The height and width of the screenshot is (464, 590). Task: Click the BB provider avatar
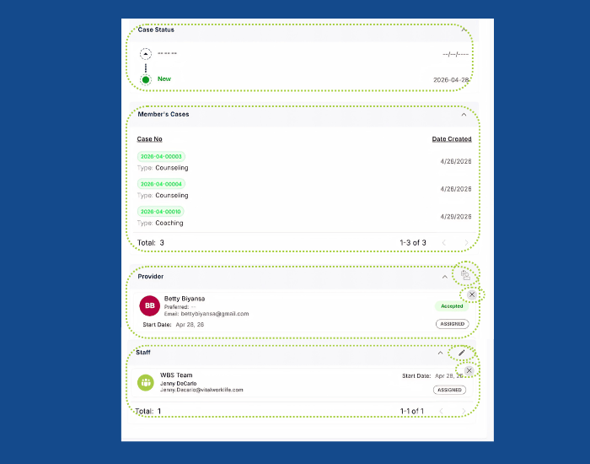click(x=150, y=305)
